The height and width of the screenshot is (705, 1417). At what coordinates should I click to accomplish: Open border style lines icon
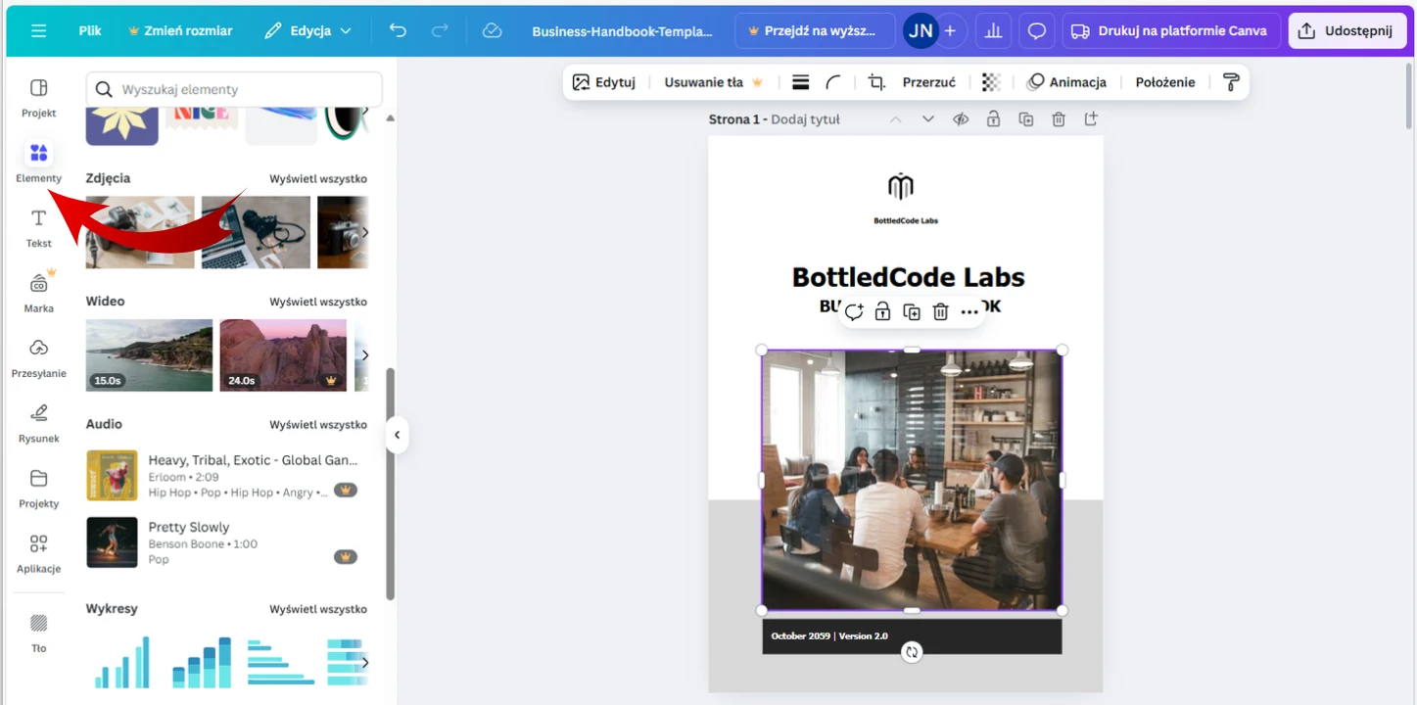(800, 82)
